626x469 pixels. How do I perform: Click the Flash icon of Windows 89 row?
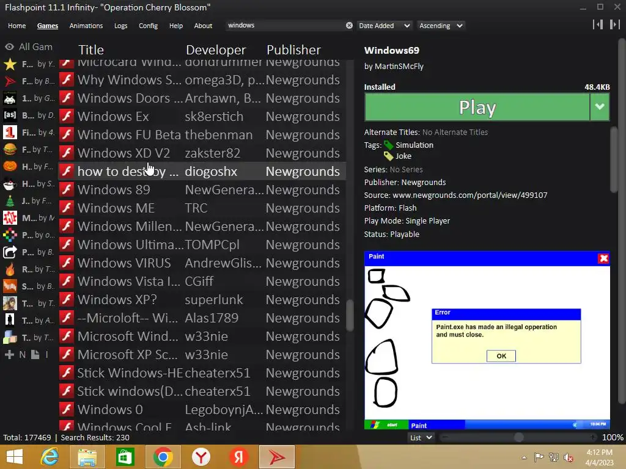67,189
